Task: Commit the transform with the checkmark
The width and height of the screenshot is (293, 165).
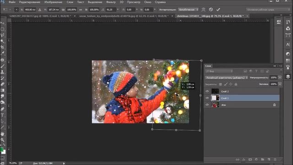Action: [218, 10]
